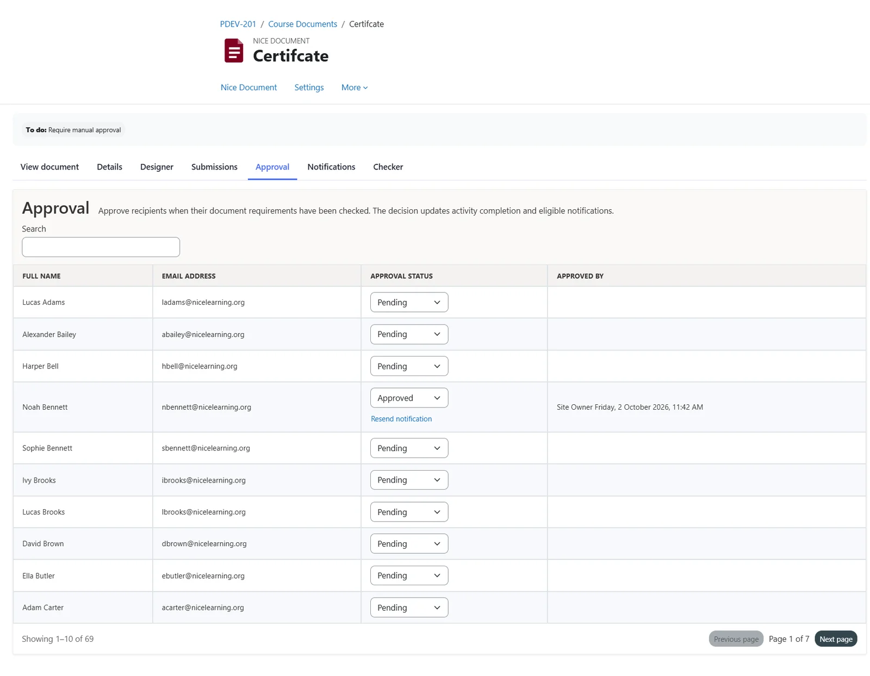This screenshot has height=676, width=870.
Task: Open approval status dropdown for Lucas Brooks
Action: (x=409, y=512)
